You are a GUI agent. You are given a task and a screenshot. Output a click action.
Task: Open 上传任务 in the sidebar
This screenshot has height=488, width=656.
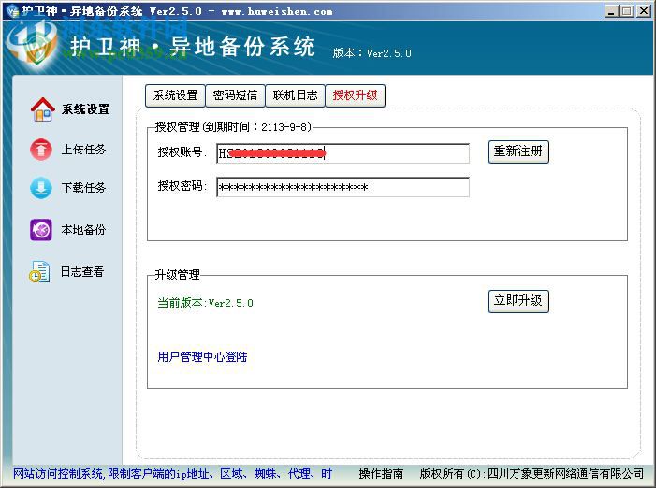coord(83,150)
